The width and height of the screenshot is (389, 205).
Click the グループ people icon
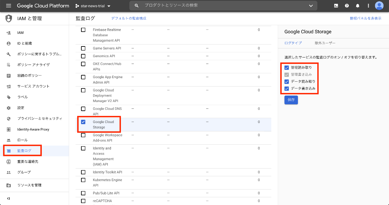pyautogui.click(x=9, y=172)
